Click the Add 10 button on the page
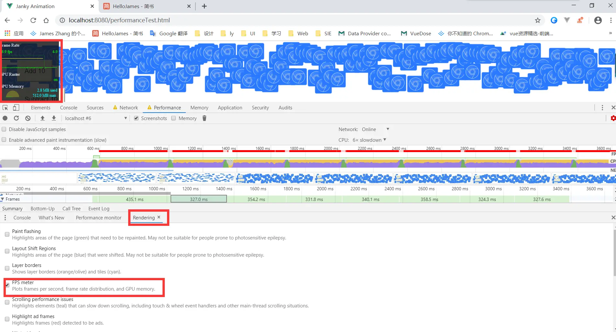This screenshot has height=332, width=616. pos(35,71)
